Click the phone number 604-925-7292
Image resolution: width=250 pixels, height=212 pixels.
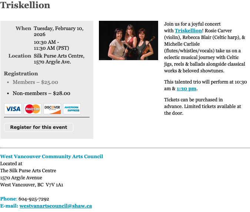(34, 199)
